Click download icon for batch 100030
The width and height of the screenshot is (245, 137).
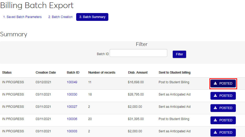tap(215, 96)
